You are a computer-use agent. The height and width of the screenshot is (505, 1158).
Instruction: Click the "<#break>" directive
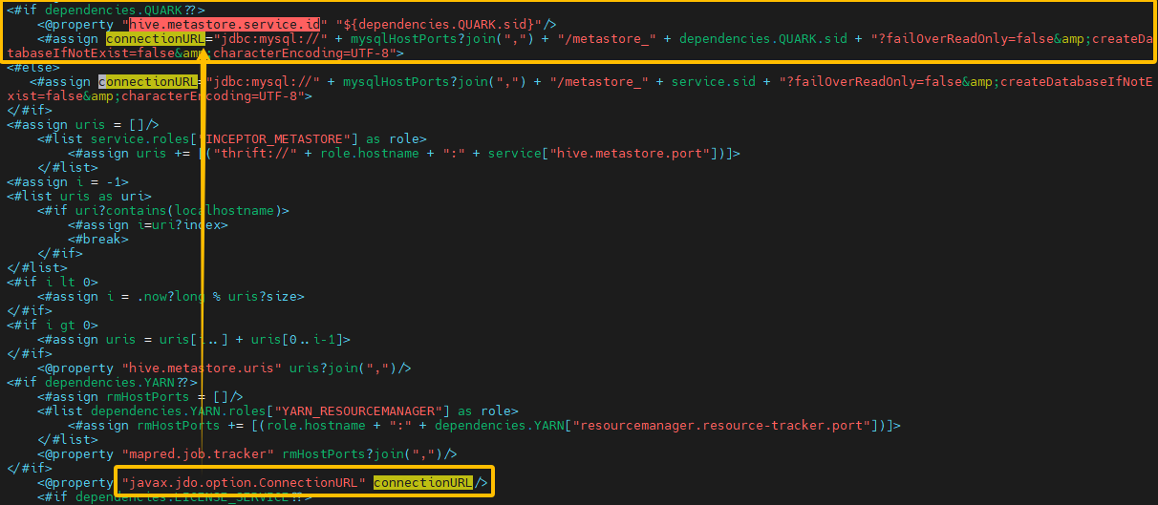pos(97,240)
